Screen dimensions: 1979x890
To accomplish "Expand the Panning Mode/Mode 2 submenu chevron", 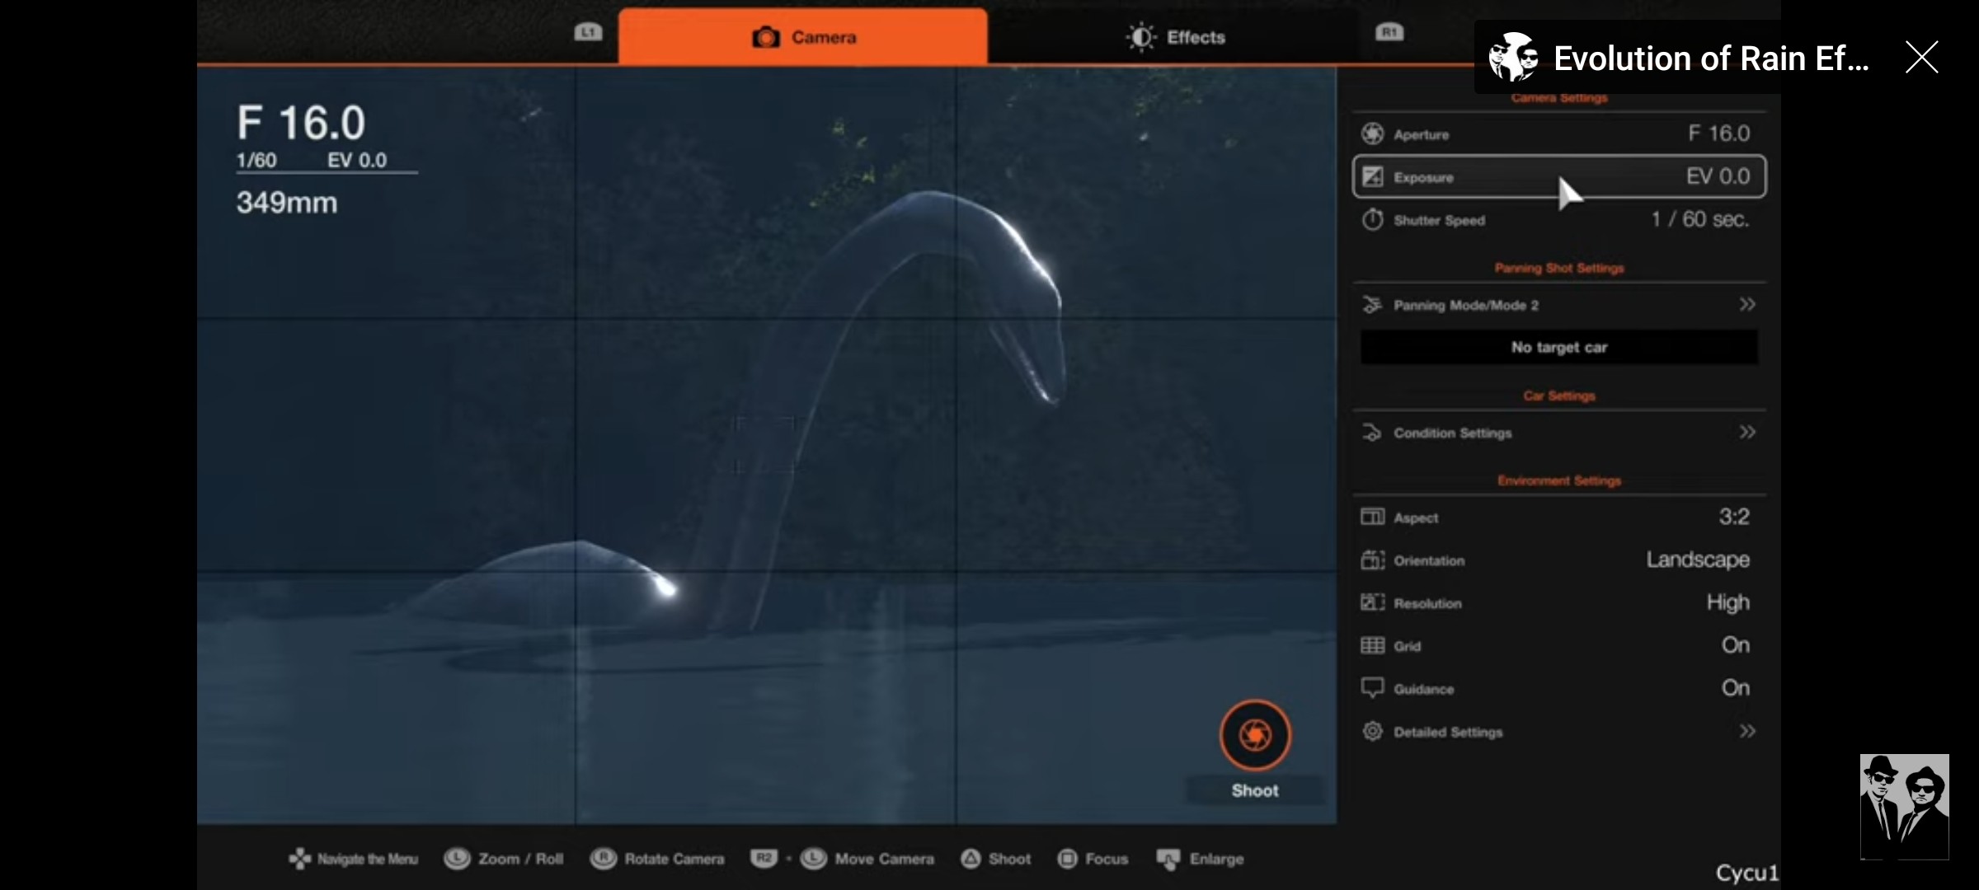I will coord(1746,305).
